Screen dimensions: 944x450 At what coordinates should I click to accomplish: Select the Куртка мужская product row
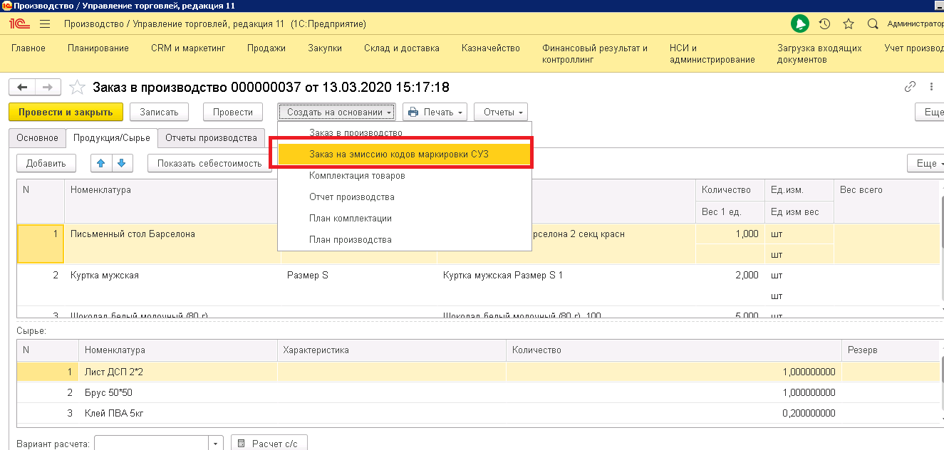(x=105, y=275)
